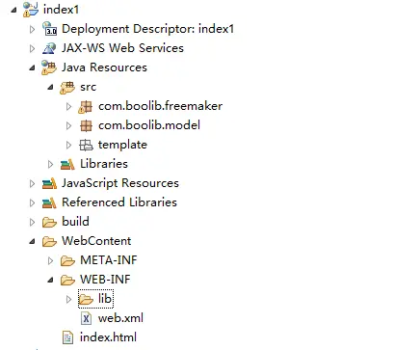393x350 pixels.
Task: Collapse the WebContent folder
Action: [32, 241]
